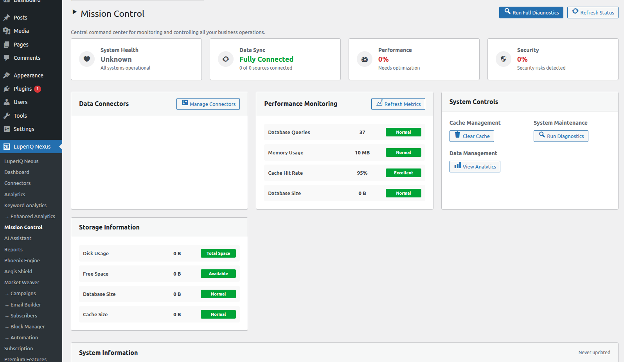Viewport: 624px width, 362px height.
Task: Click the Appearance paintbrush icon in sidebar
Action: [7, 75]
